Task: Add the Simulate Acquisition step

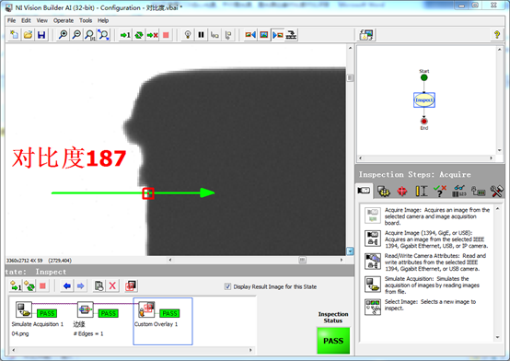Action: (426, 285)
